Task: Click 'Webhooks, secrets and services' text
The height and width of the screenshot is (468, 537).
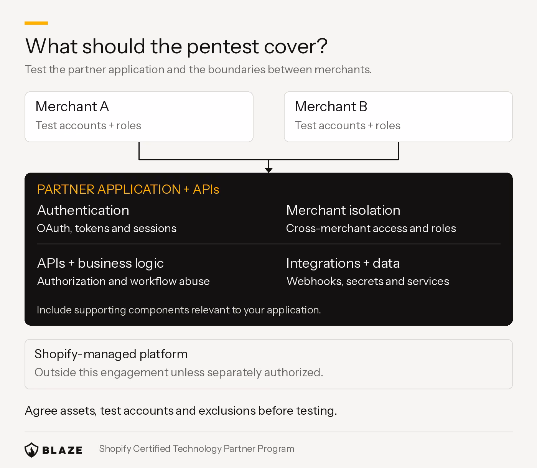Action: (368, 281)
